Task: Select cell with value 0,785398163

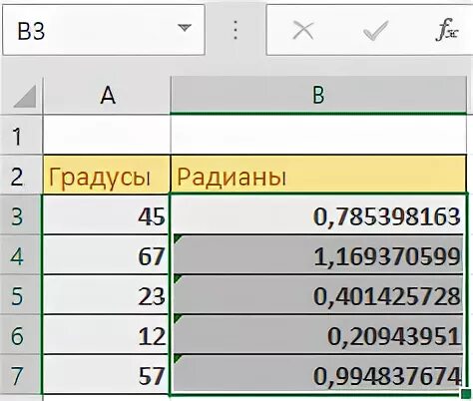Action: (318, 215)
